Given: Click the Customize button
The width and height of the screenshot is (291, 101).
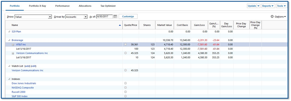Looking at the screenshot, I should [128, 17].
